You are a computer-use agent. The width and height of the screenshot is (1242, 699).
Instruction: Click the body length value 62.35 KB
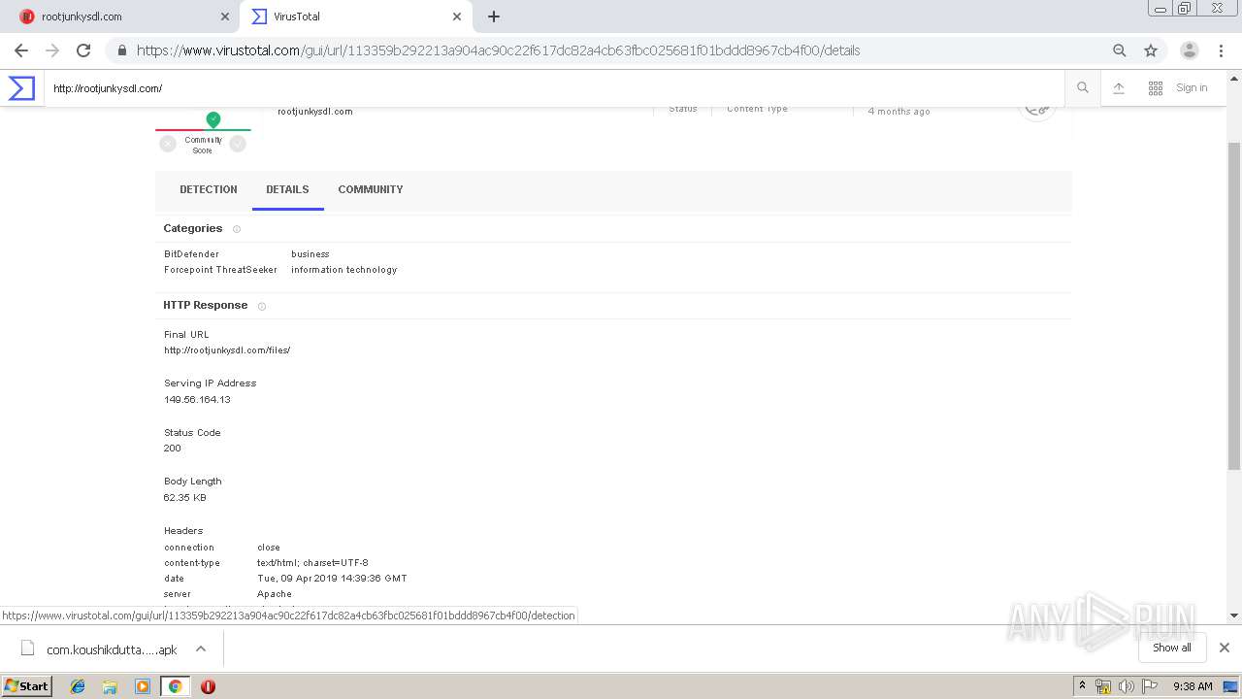(x=185, y=498)
